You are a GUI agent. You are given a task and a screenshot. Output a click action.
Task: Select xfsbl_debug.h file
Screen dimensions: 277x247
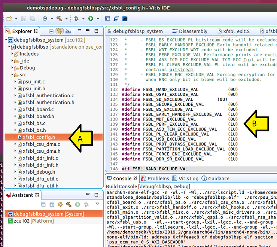[x=39, y=172]
